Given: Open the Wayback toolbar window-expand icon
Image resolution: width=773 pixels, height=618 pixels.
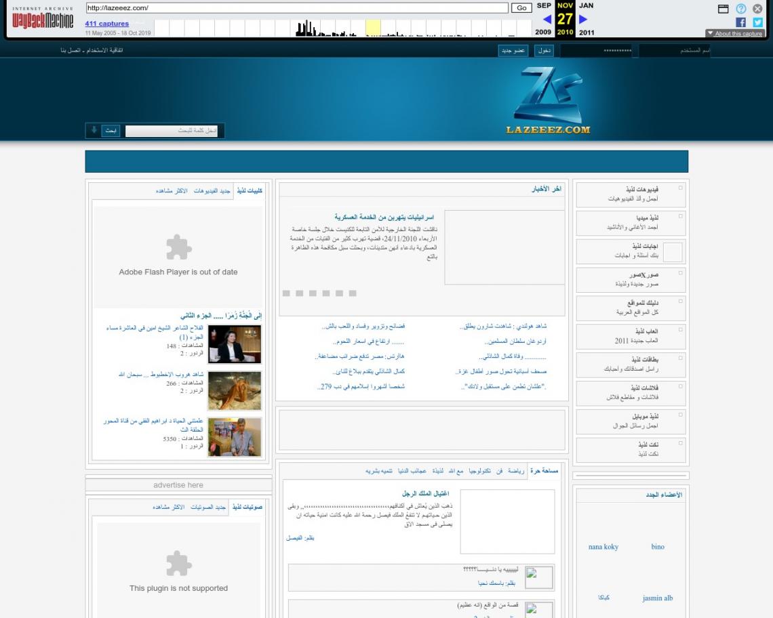Looking at the screenshot, I should coord(724,8).
